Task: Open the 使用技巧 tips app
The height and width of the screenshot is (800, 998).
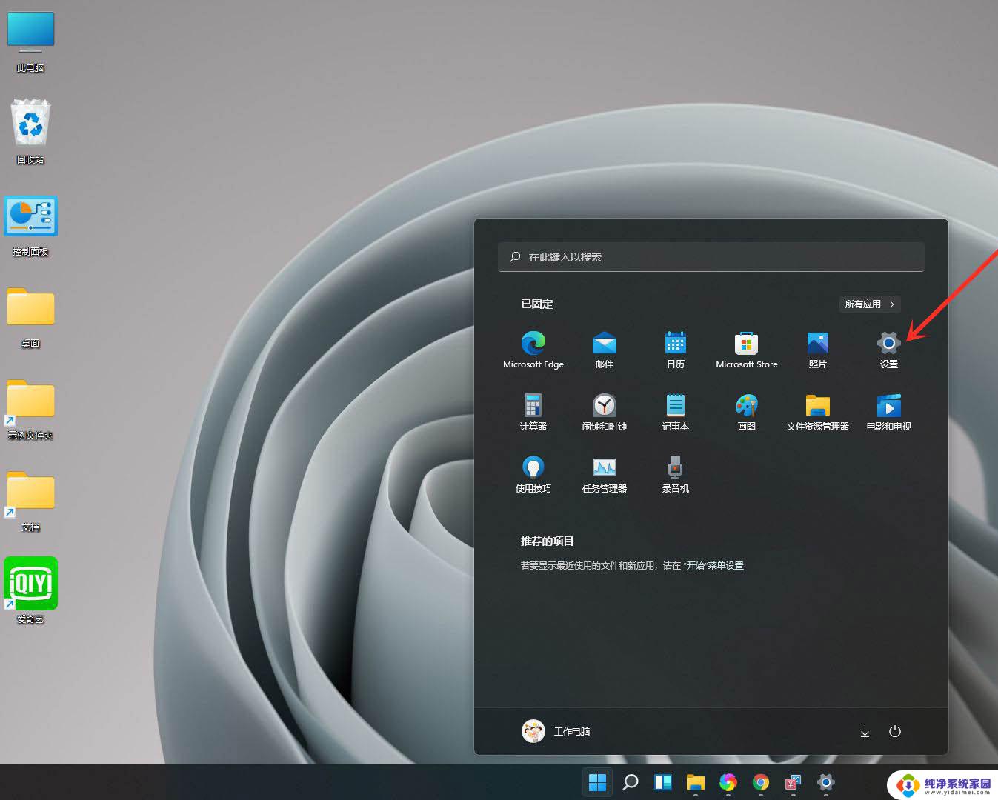Action: point(533,474)
